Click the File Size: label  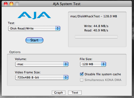tap(86, 59)
